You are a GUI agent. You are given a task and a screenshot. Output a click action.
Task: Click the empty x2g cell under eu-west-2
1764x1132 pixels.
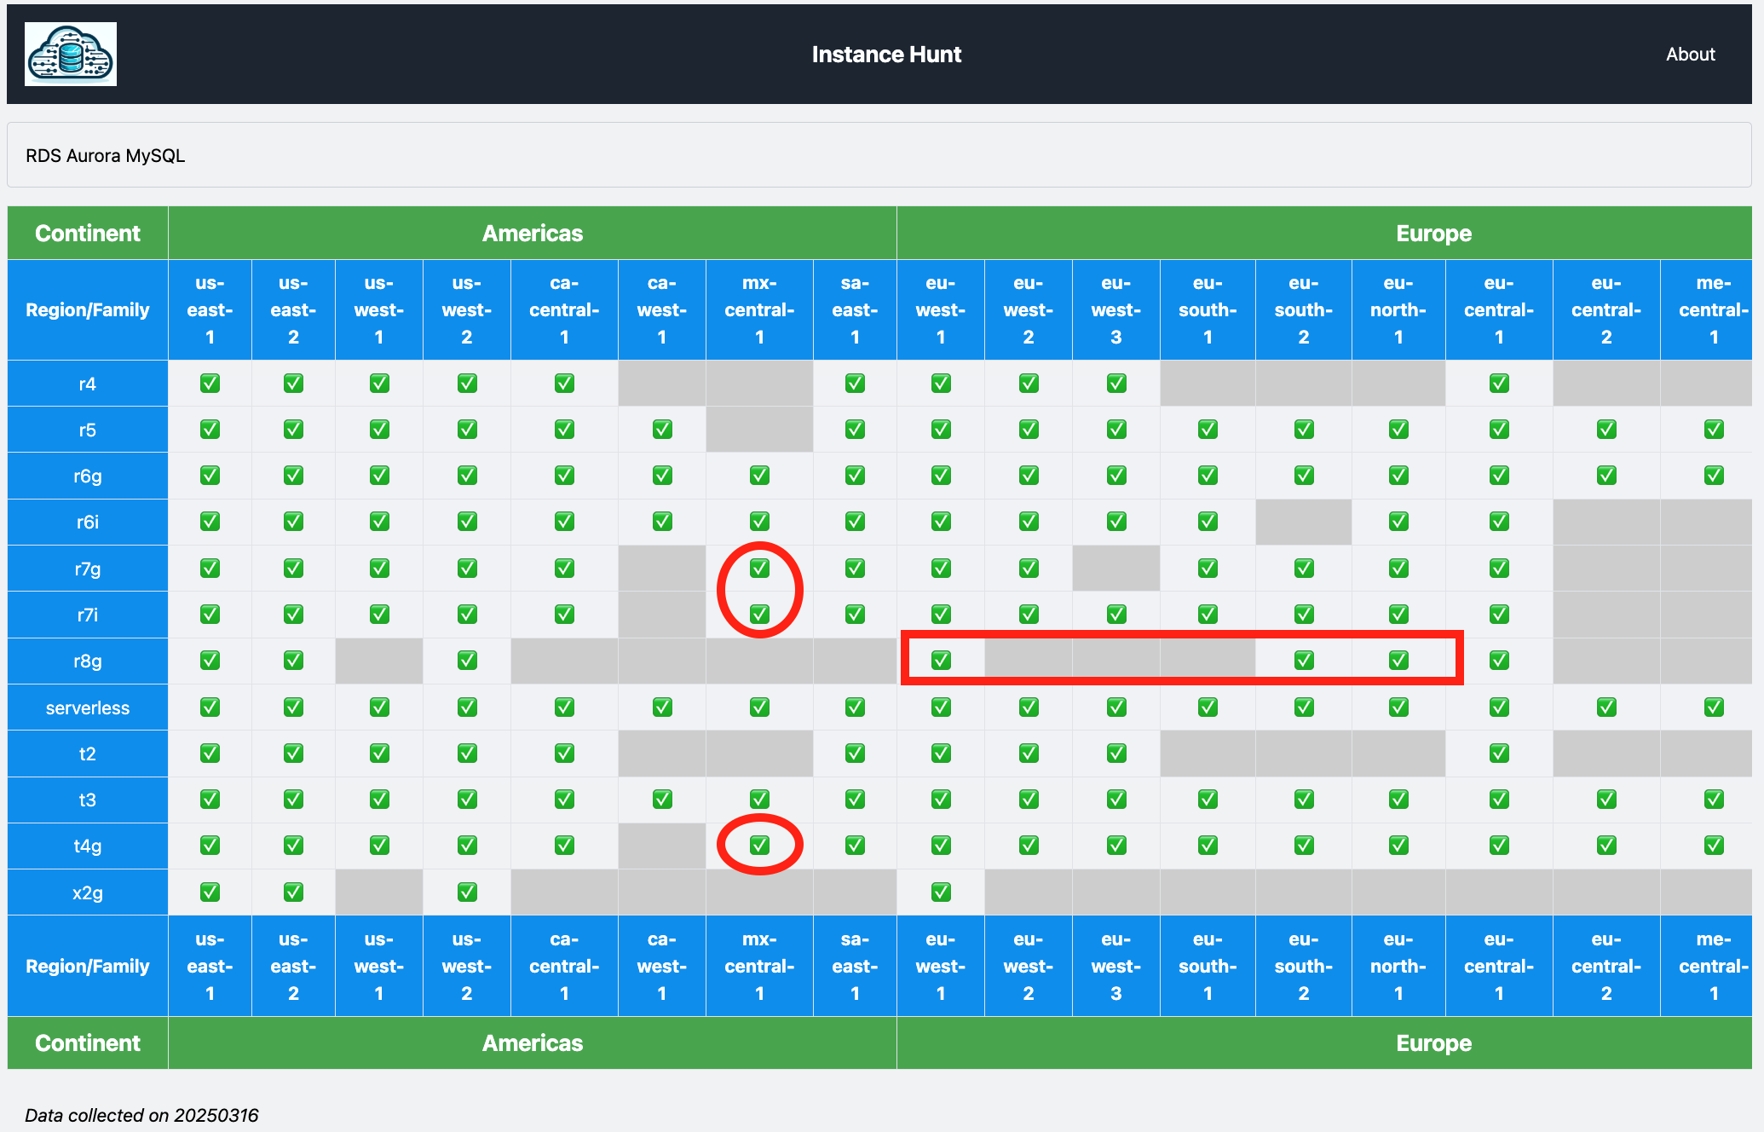coord(1029,892)
